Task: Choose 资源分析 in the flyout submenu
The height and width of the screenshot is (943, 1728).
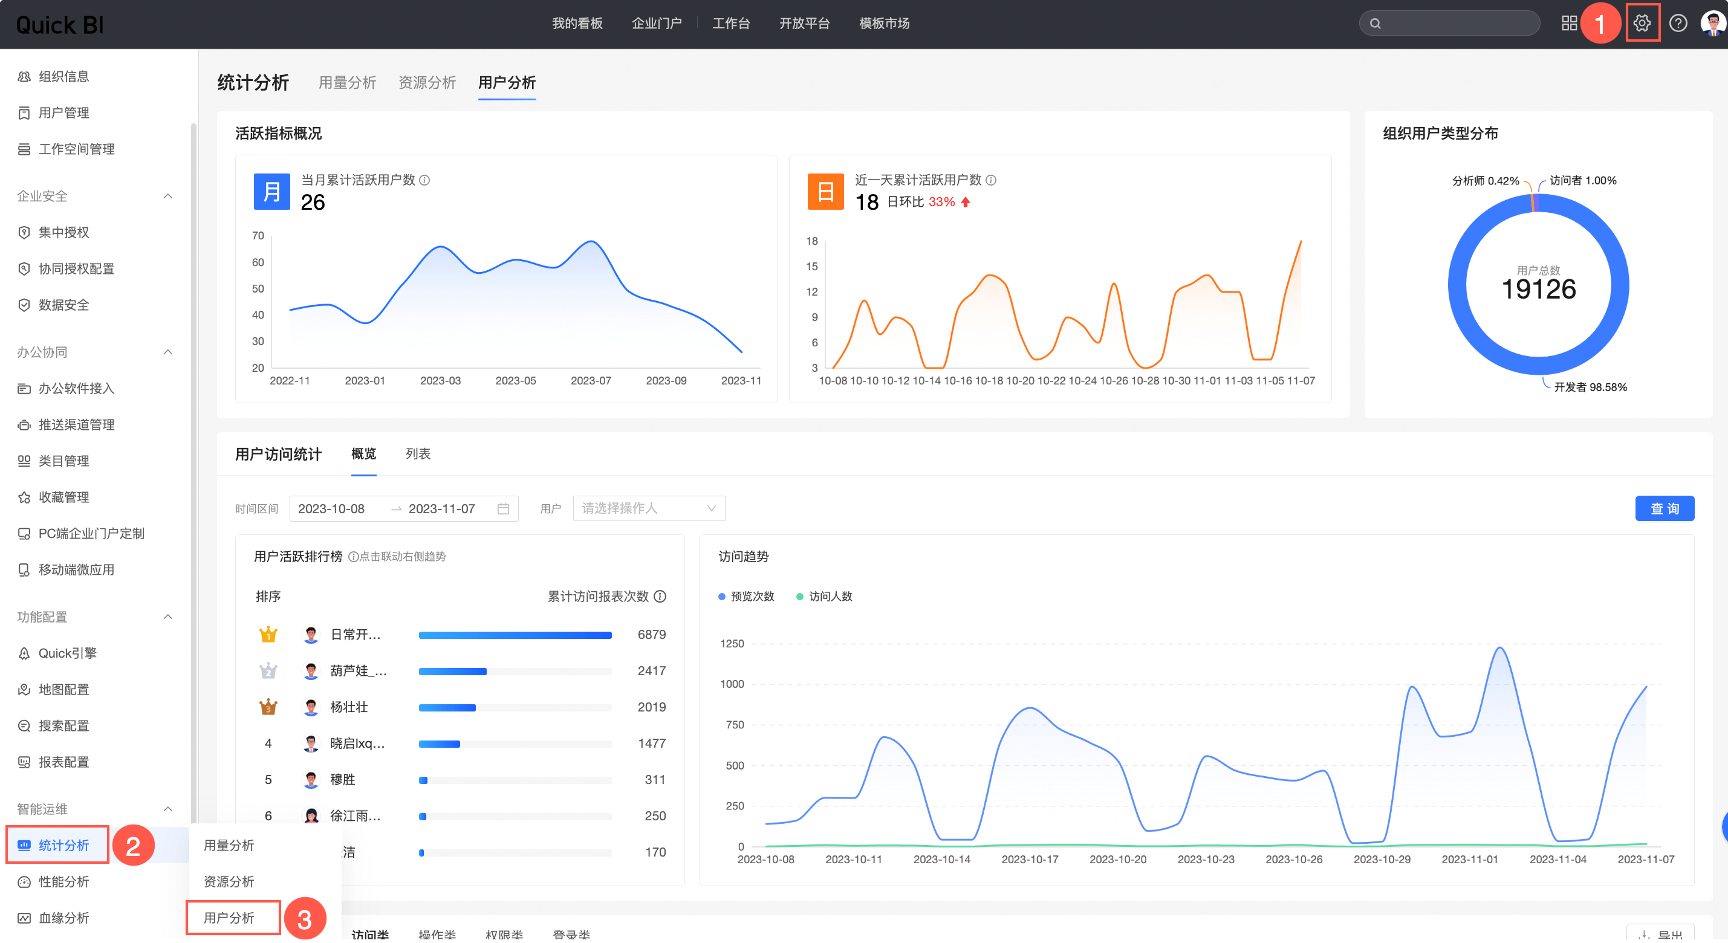Action: [x=229, y=881]
